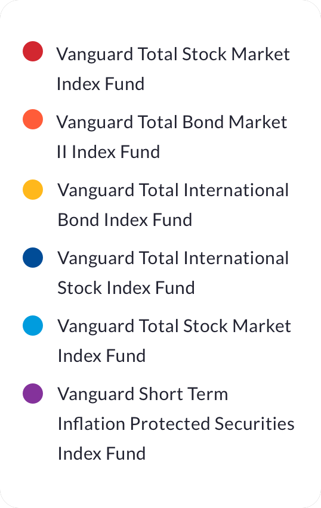Click 'Index Fund' text under light blue entry
This screenshot has height=508, width=321.
pos(101,356)
